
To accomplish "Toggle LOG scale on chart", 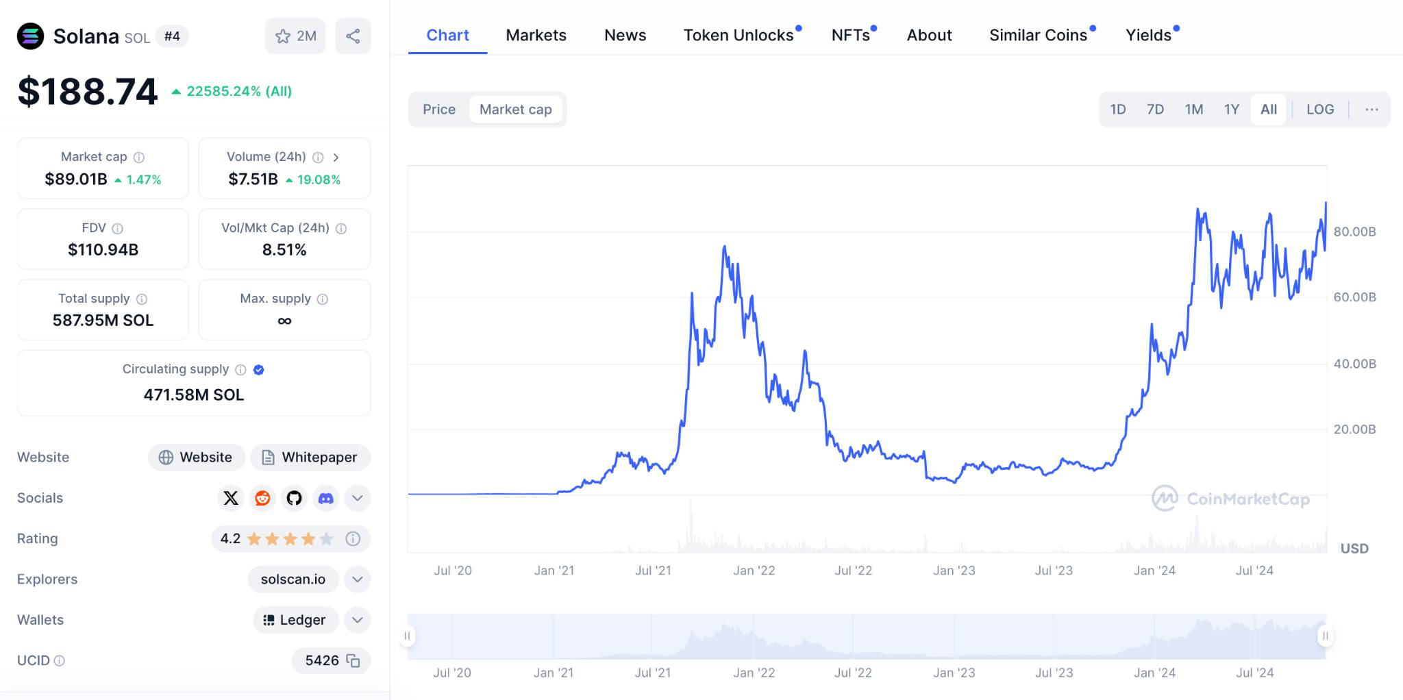I will pyautogui.click(x=1320, y=110).
